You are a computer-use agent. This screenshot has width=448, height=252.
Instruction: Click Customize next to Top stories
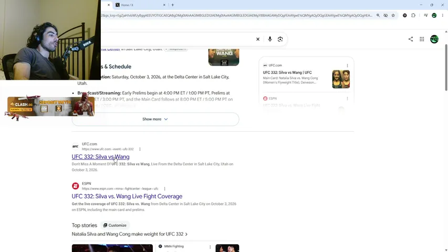click(115, 225)
